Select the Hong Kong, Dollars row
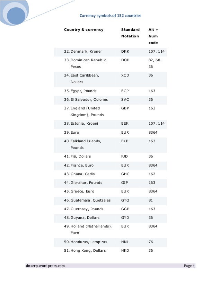Viewport: 221px width, 286px height. point(88,250)
